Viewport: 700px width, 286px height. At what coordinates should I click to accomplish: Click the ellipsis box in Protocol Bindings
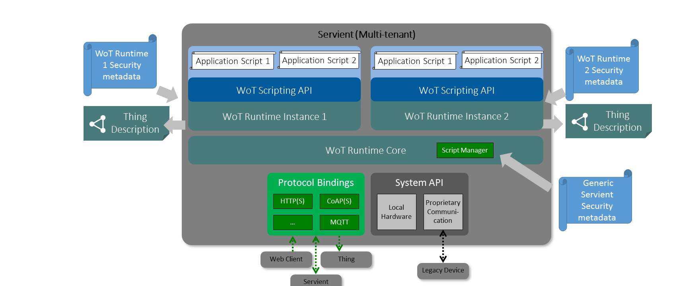292,222
